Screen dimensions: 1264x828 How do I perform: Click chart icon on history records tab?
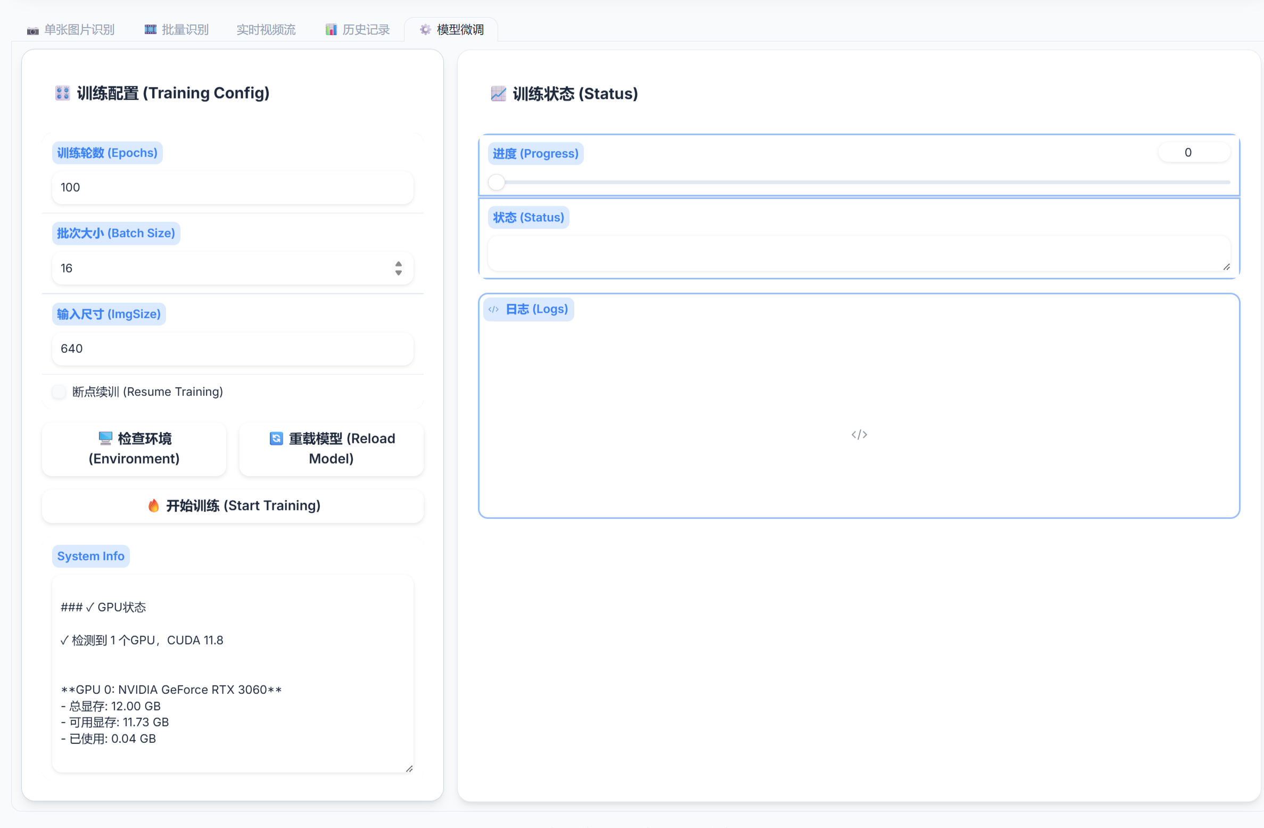[x=331, y=30]
